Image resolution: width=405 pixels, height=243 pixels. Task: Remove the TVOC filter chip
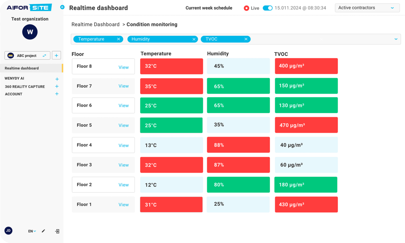246,39
